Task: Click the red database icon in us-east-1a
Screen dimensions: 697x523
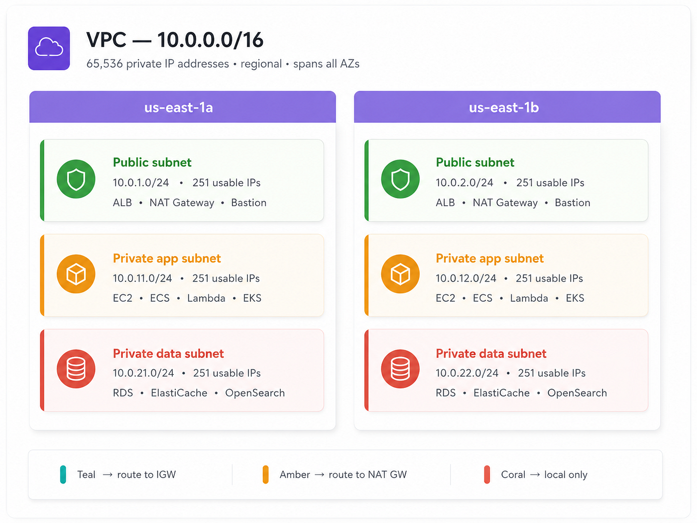Action: coord(76,369)
